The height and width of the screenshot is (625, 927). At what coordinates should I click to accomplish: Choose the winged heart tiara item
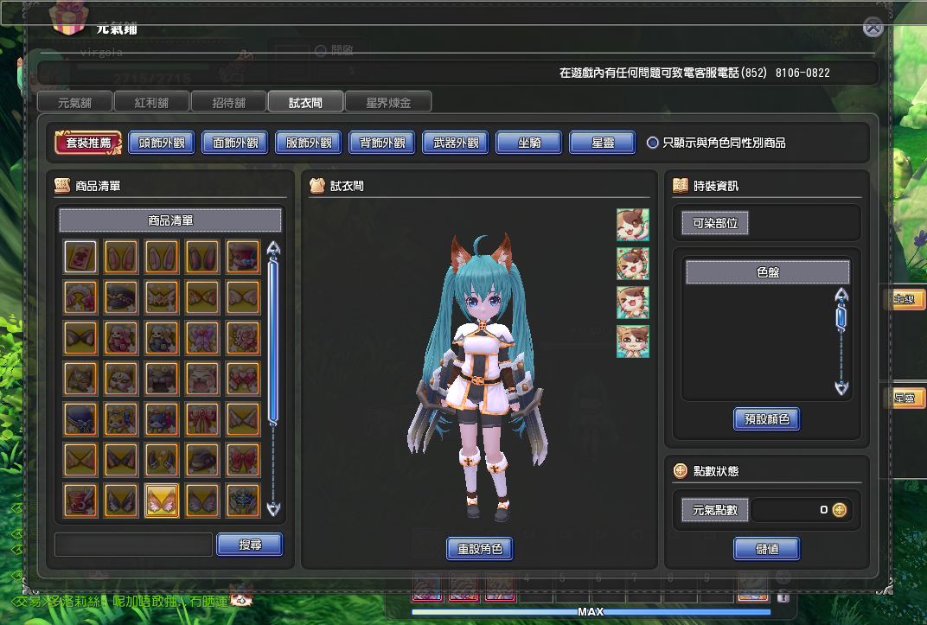point(162,297)
